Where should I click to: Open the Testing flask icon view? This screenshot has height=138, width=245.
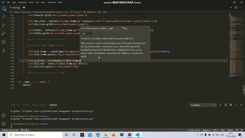(x=4, y=50)
